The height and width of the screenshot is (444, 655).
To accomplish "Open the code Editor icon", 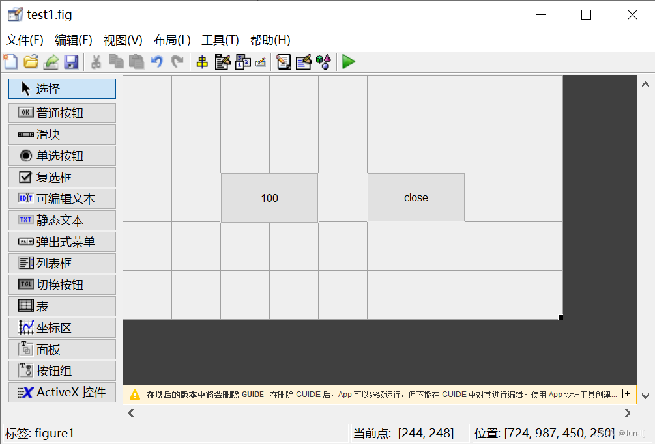I will (x=284, y=62).
